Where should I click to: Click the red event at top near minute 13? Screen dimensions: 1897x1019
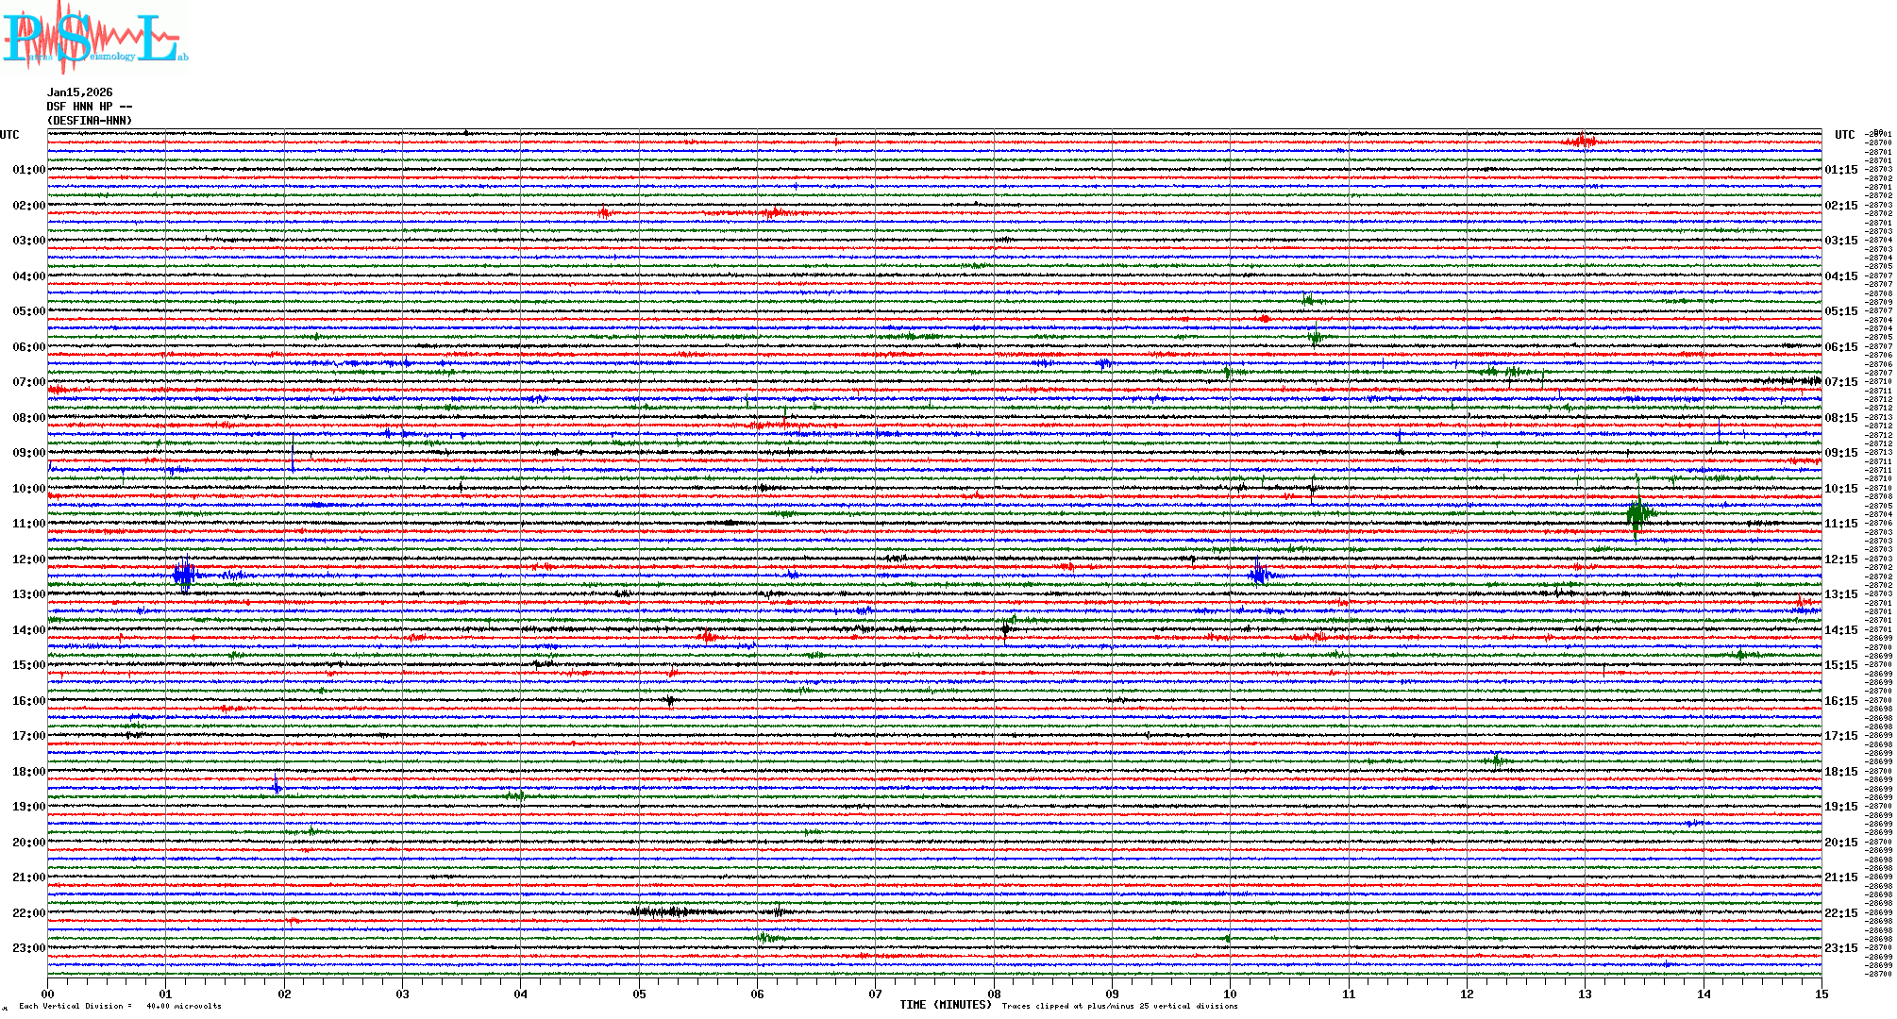(x=1583, y=142)
